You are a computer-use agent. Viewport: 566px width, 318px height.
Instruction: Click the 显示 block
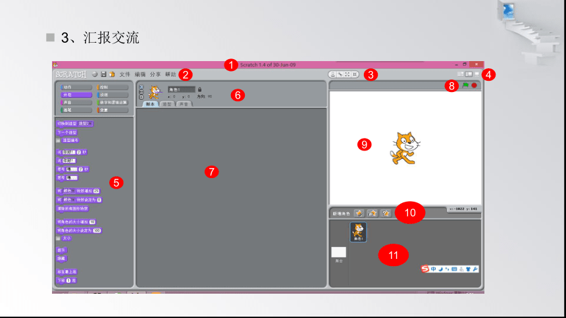point(62,250)
